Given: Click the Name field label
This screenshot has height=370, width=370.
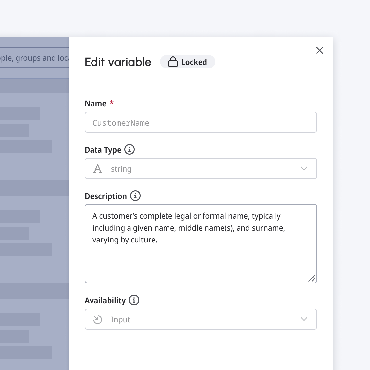Looking at the screenshot, I should coord(95,104).
